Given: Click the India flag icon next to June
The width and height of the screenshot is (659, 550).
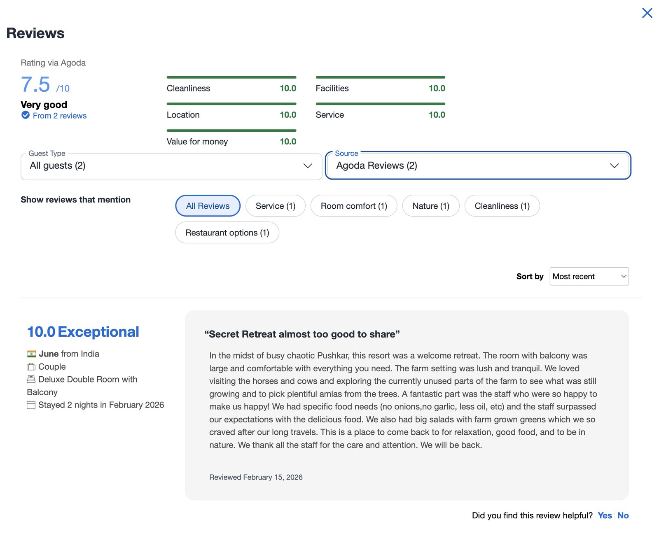Looking at the screenshot, I should 31,354.
